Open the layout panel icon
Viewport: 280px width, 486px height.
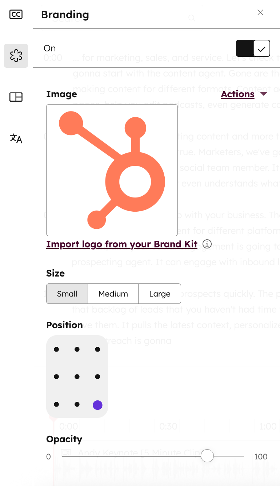click(x=16, y=97)
